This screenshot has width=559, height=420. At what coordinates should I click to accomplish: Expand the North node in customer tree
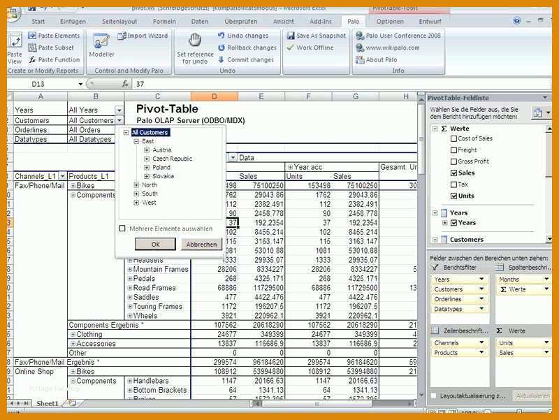(x=136, y=185)
